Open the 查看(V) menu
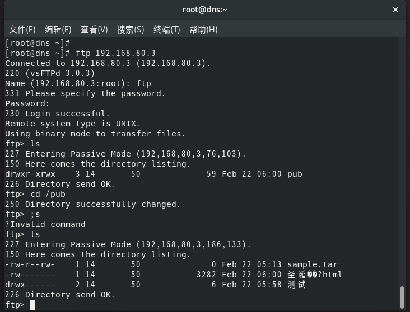The height and width of the screenshot is (312, 410). click(94, 30)
